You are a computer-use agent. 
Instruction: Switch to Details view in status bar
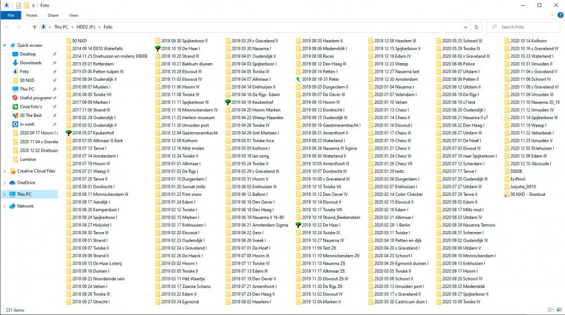(550, 310)
